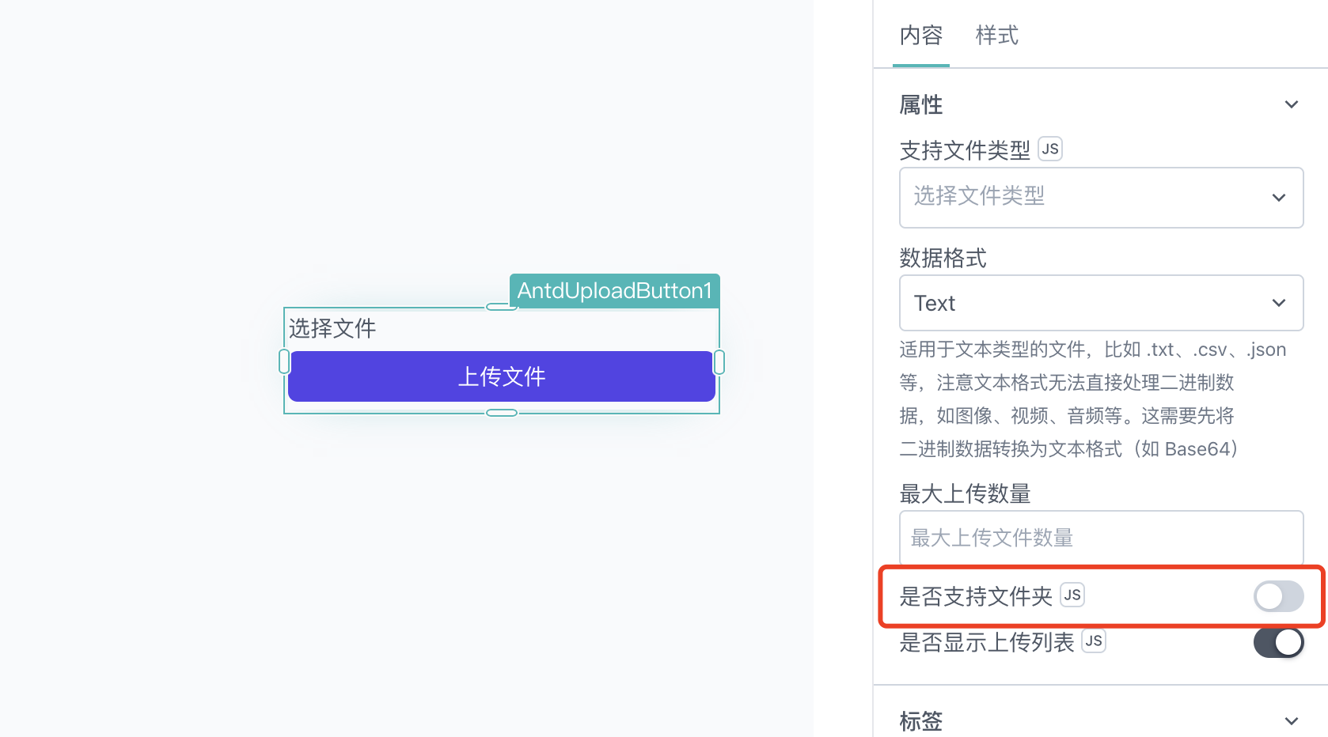Enable the 是否支持文件夹 toggle

pyautogui.click(x=1278, y=596)
